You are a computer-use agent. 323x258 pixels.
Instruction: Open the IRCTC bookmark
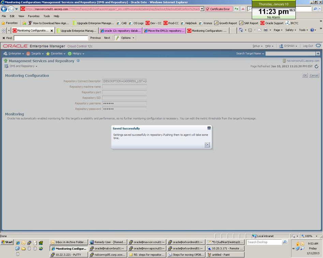(x=292, y=23)
